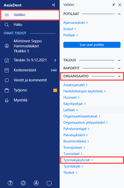124x188 pixels.
Task: Open Tänään To 9.12.2021 entry
Action: pos(30,60)
